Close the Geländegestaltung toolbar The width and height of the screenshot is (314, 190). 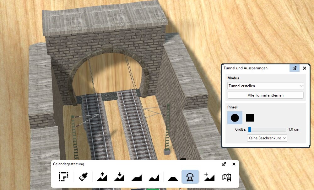(234, 164)
